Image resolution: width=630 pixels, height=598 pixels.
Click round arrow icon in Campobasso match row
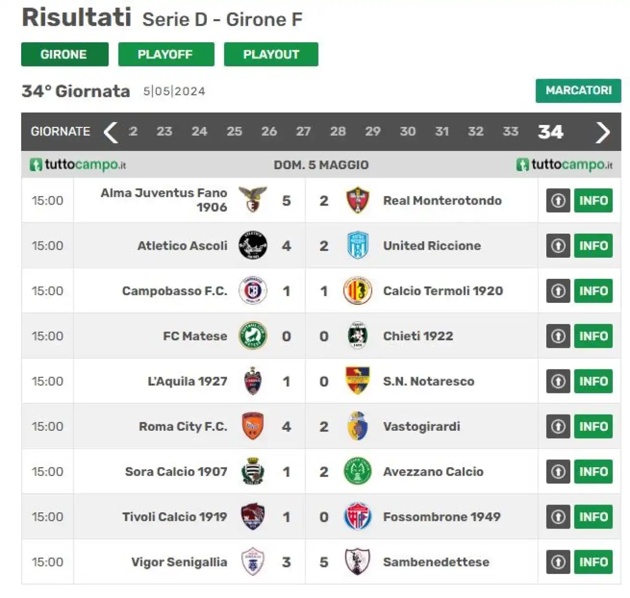click(x=558, y=291)
